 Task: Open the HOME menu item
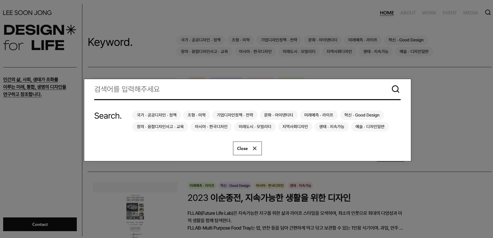click(387, 13)
